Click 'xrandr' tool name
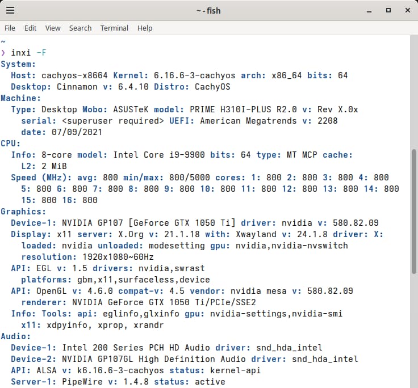Viewport: 418px width, 388px height. 148,325
